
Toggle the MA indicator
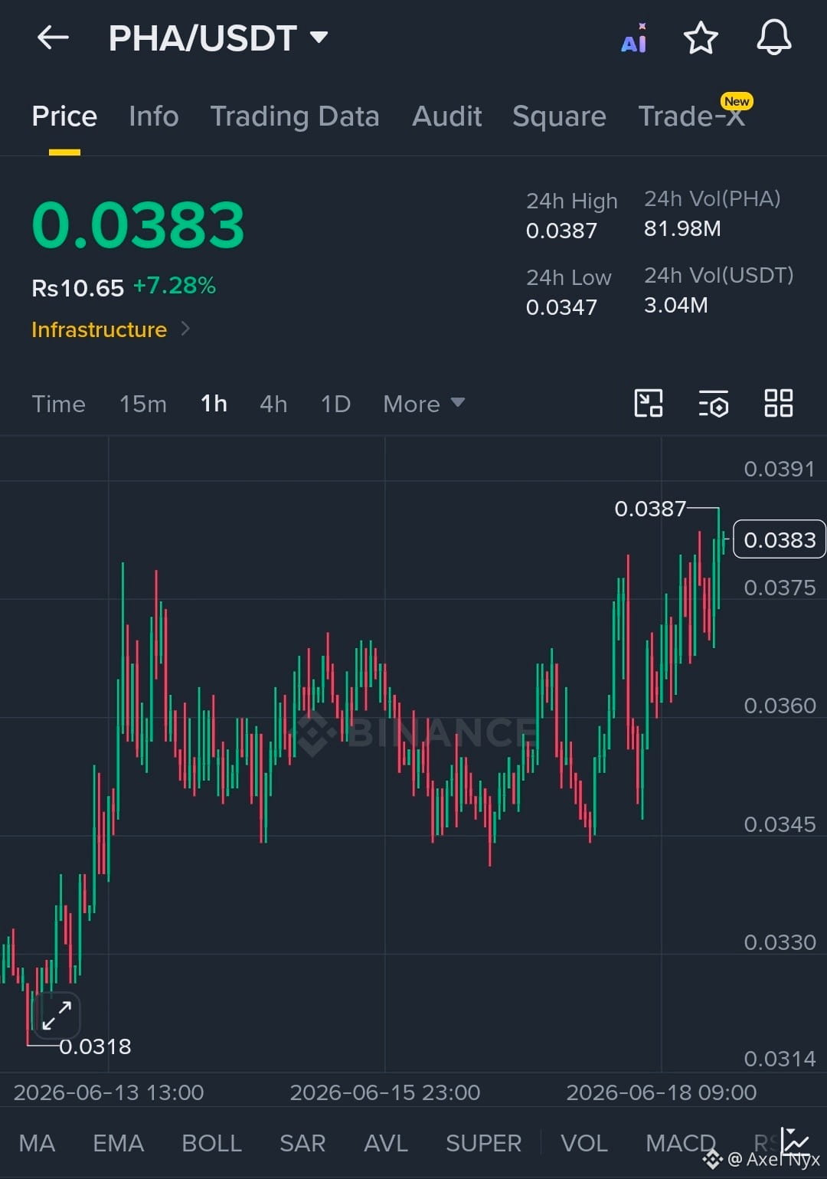[x=37, y=1143]
